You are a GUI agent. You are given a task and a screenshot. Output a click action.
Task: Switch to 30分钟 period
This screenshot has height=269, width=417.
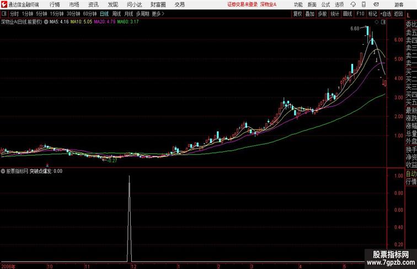[73, 14]
